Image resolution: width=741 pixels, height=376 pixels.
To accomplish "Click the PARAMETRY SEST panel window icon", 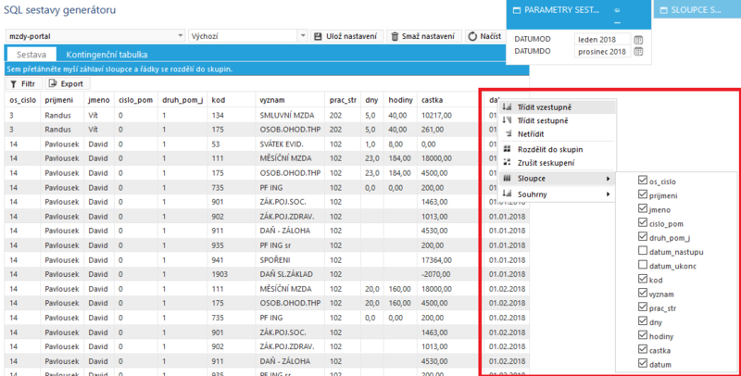I will click(517, 10).
